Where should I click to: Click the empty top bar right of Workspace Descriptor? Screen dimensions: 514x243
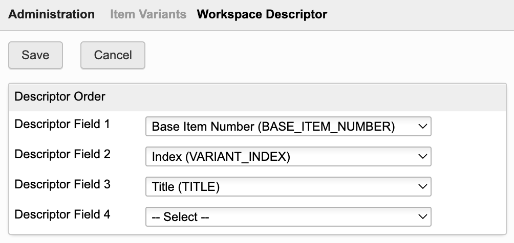(x=420, y=14)
